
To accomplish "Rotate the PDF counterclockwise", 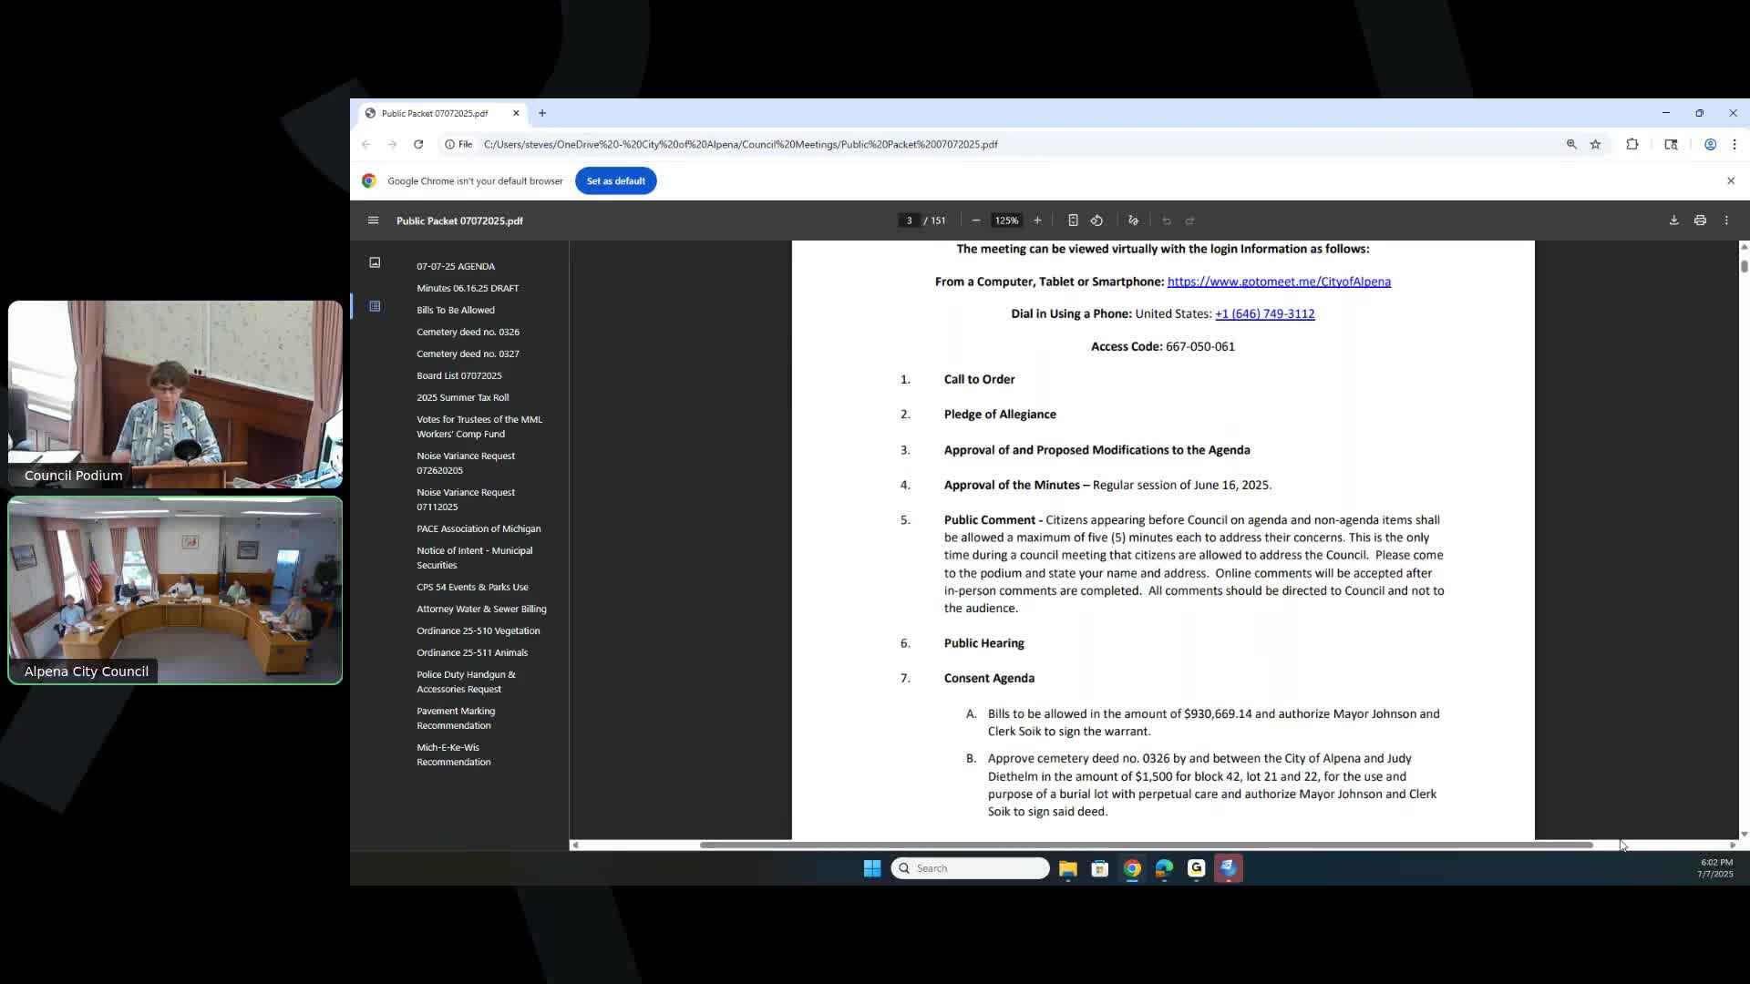I will click(1096, 220).
